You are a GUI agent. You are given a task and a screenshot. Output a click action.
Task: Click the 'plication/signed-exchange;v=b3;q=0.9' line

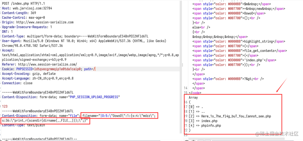click(34, 59)
